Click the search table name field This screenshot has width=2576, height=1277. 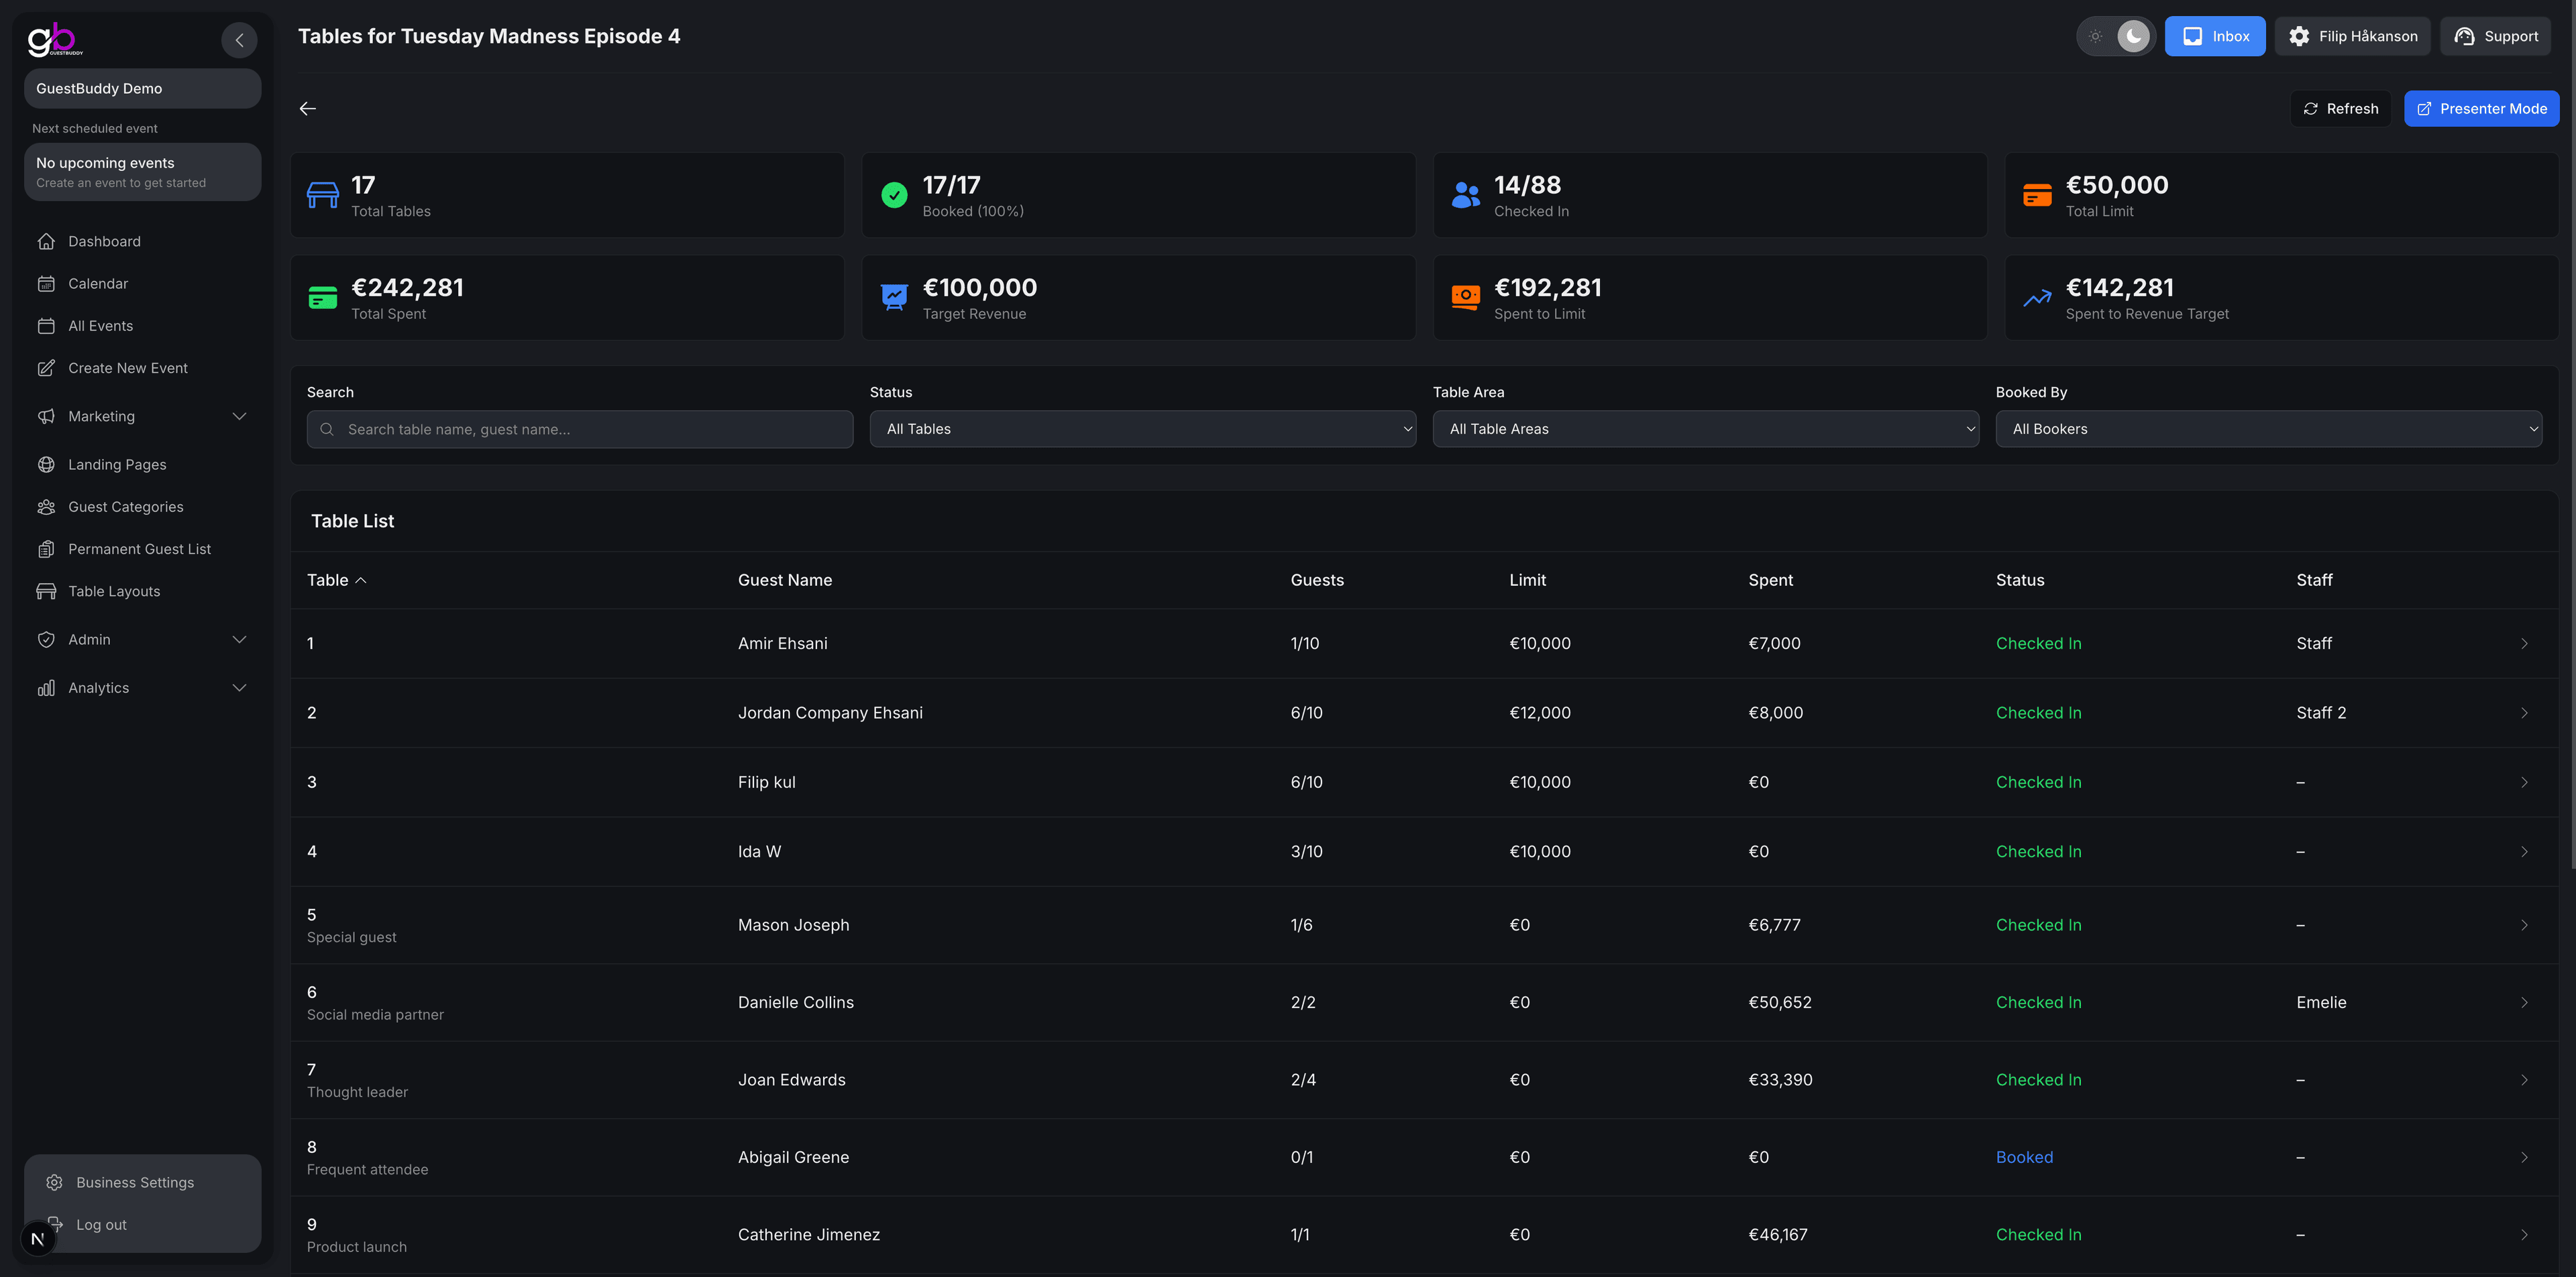click(x=579, y=428)
